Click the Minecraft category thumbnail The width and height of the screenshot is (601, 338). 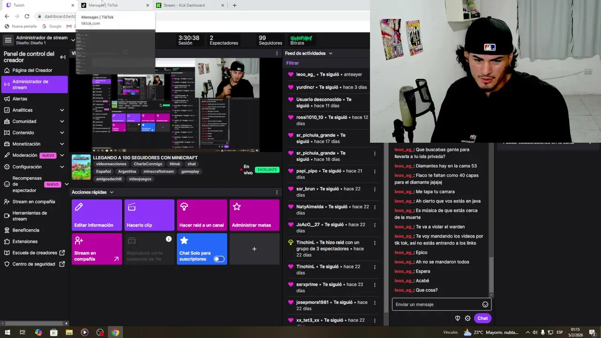81,167
